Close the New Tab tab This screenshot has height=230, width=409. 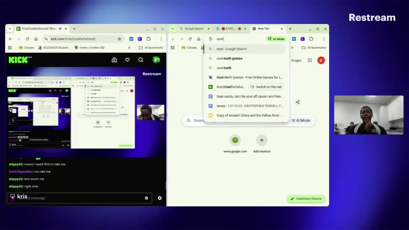282,29
